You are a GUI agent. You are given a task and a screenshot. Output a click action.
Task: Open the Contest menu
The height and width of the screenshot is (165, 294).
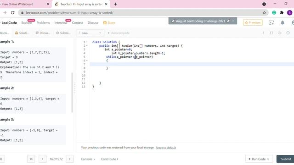(77, 22)
